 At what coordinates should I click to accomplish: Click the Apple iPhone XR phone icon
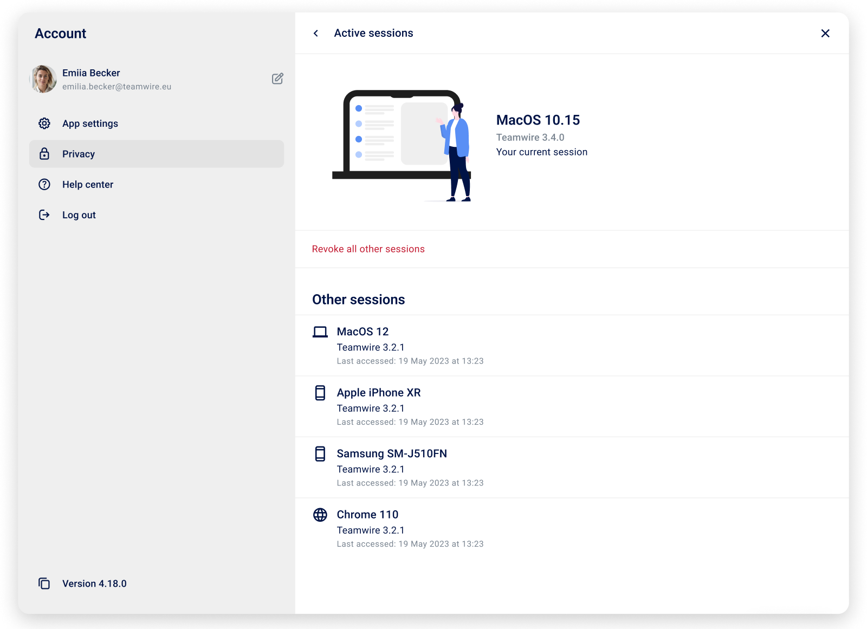point(320,393)
